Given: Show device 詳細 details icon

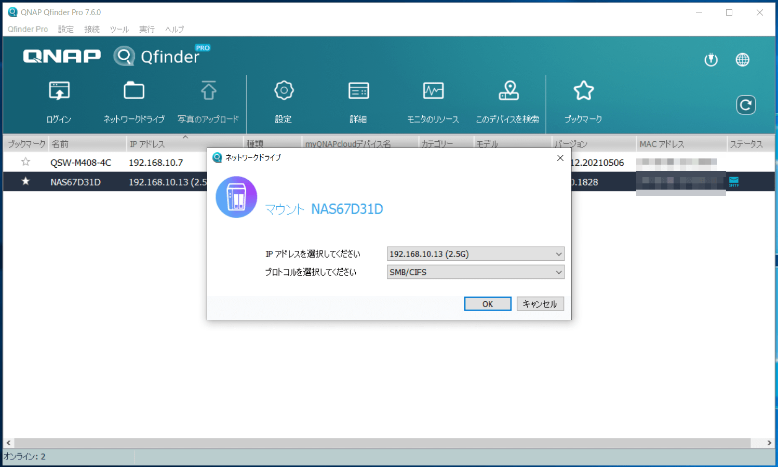Looking at the screenshot, I should (358, 91).
